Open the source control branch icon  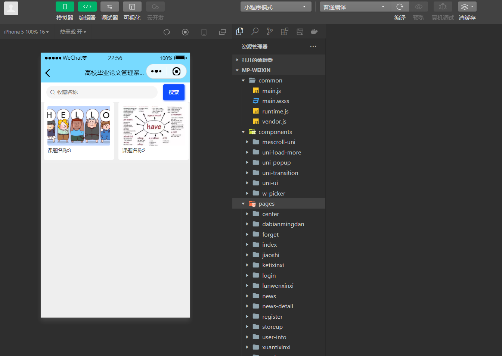(x=270, y=32)
